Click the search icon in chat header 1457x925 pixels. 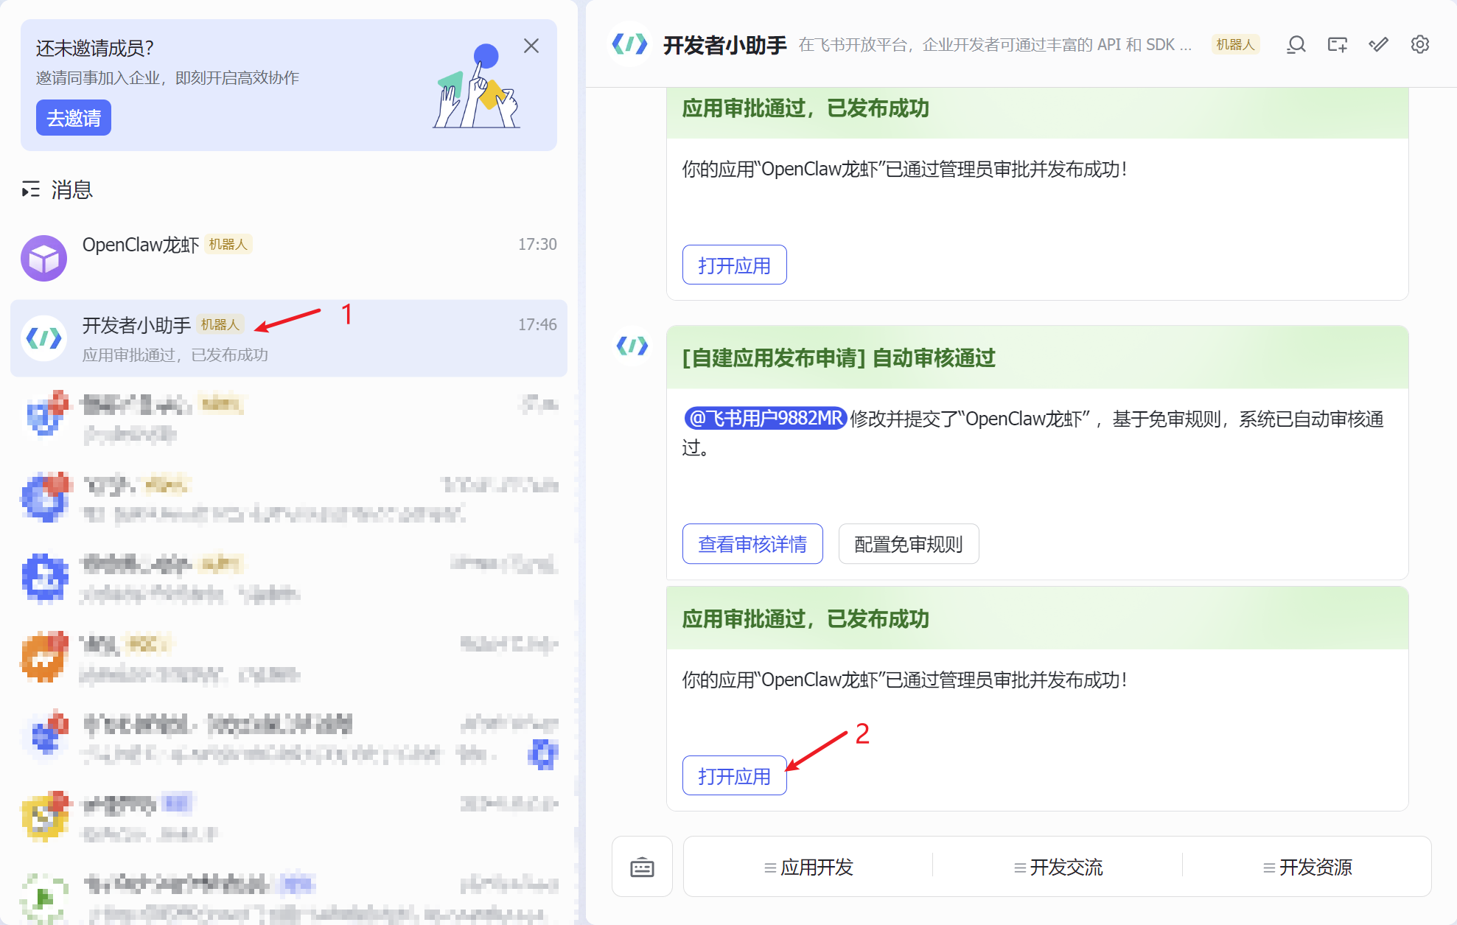(x=1296, y=45)
